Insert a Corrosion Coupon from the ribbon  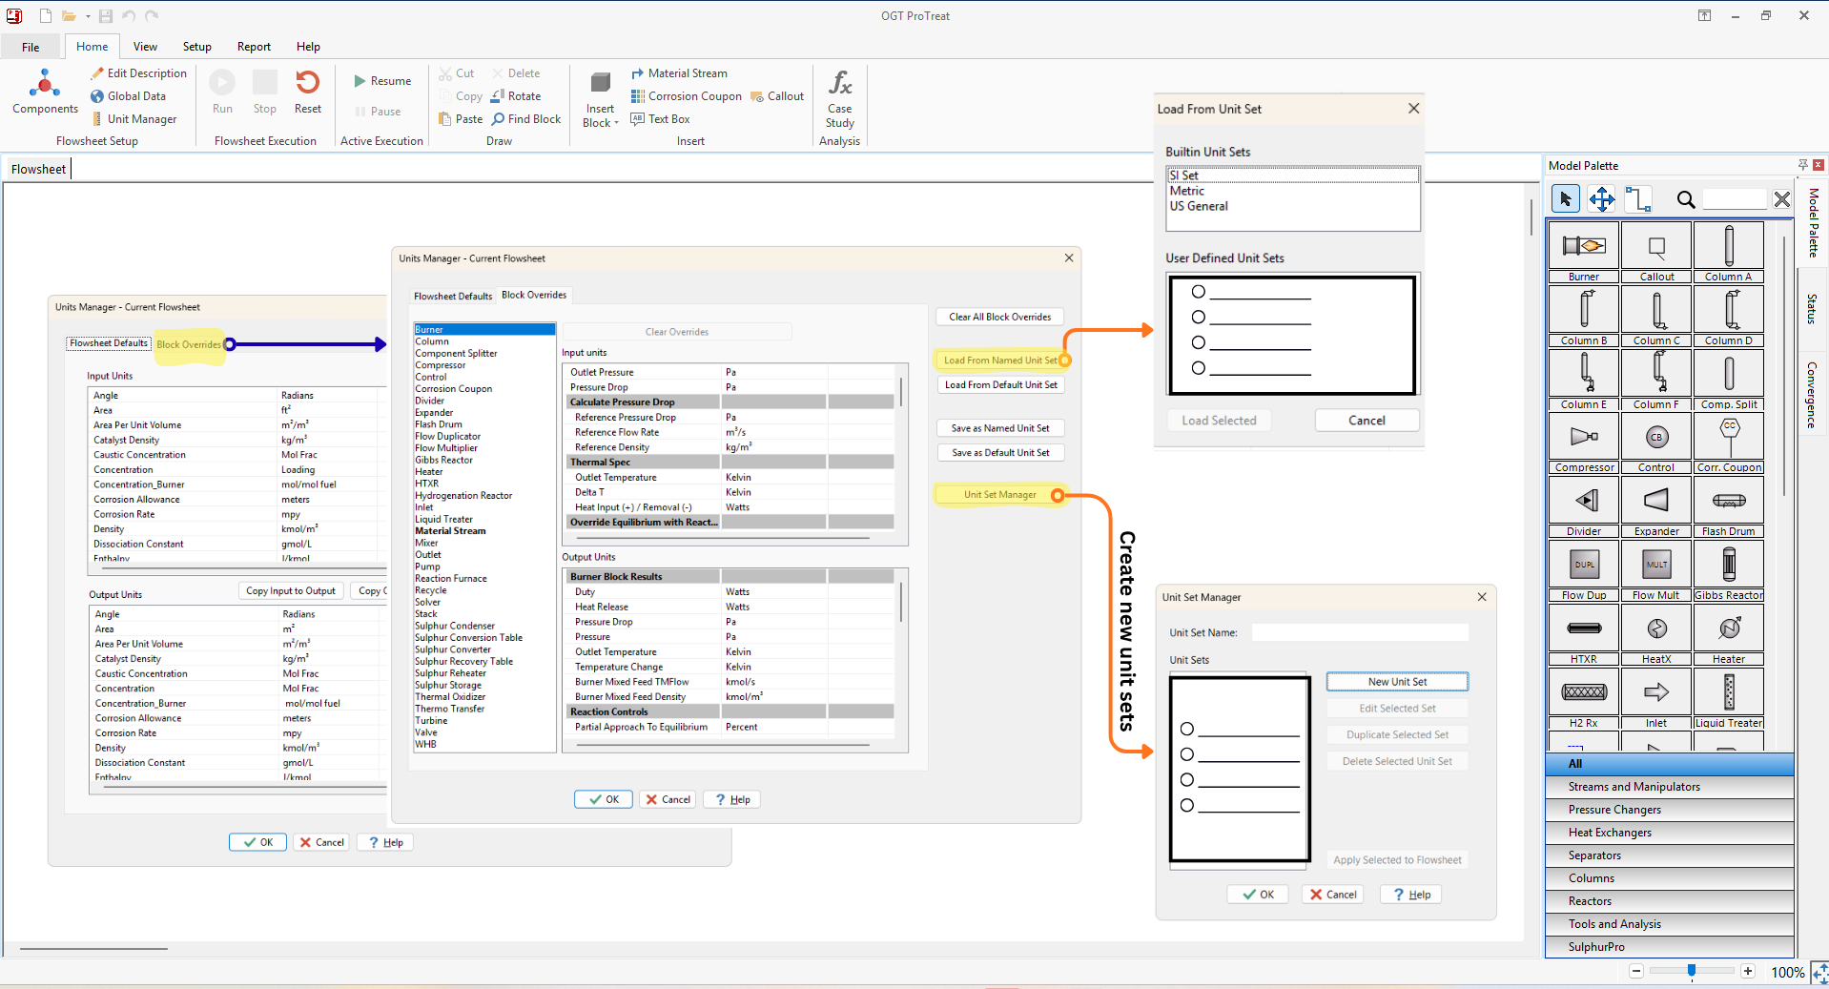coord(687,96)
